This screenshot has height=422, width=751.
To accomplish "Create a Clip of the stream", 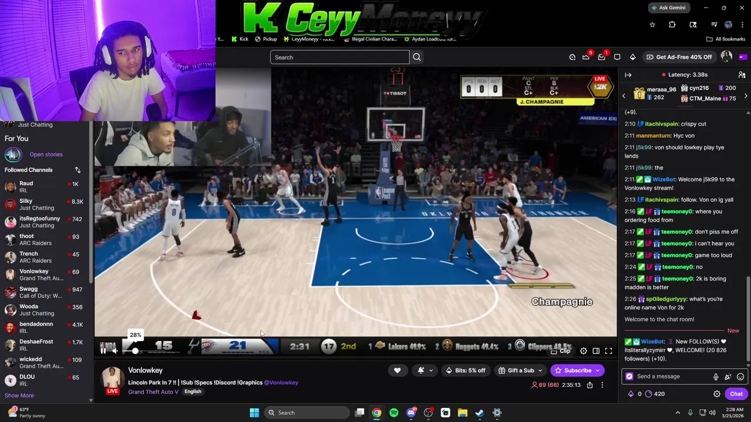I will pos(561,351).
